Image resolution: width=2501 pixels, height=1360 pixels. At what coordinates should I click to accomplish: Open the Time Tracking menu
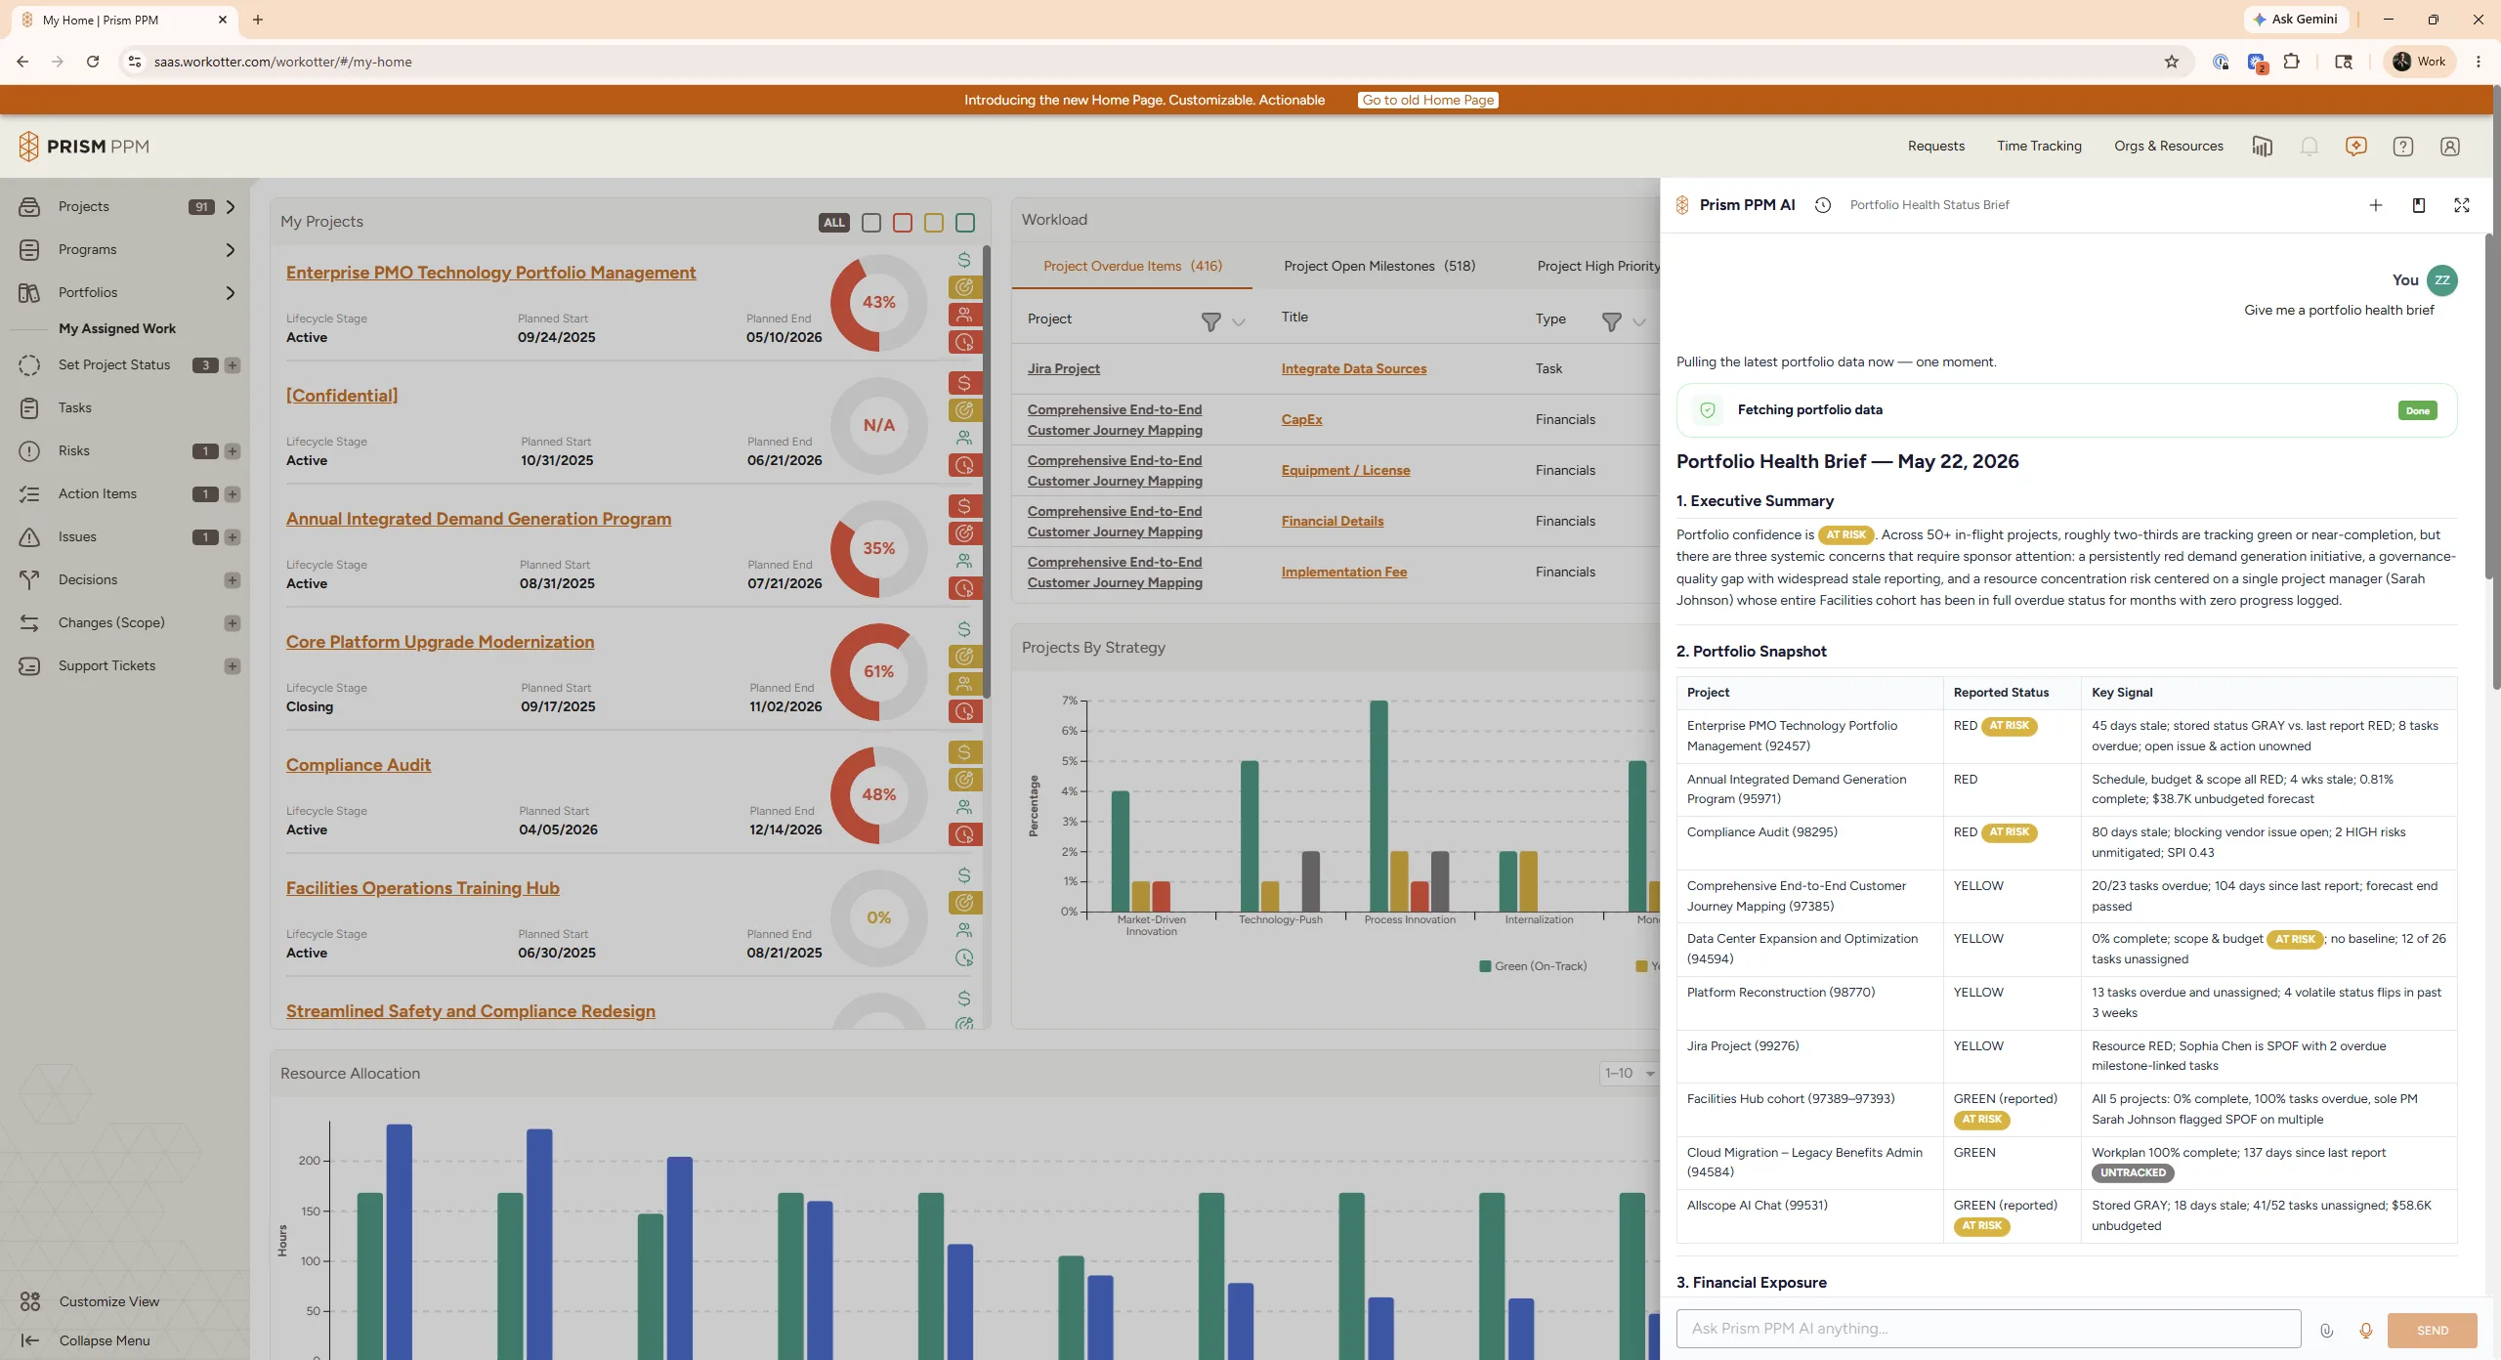click(2039, 147)
